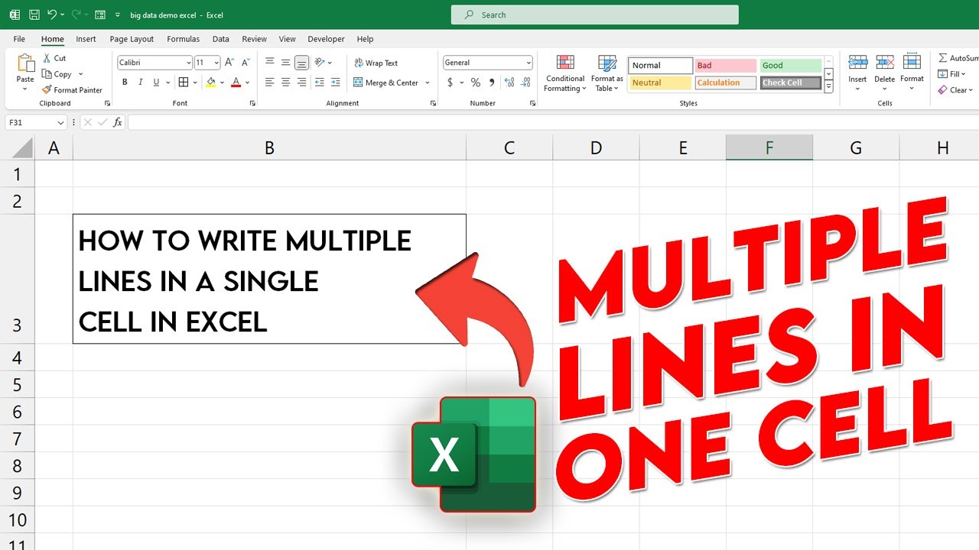
Task: Decrease font size with smaller A icon
Action: 246,63
